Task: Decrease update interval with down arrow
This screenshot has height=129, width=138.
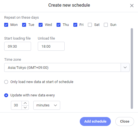Action: pos(25,108)
